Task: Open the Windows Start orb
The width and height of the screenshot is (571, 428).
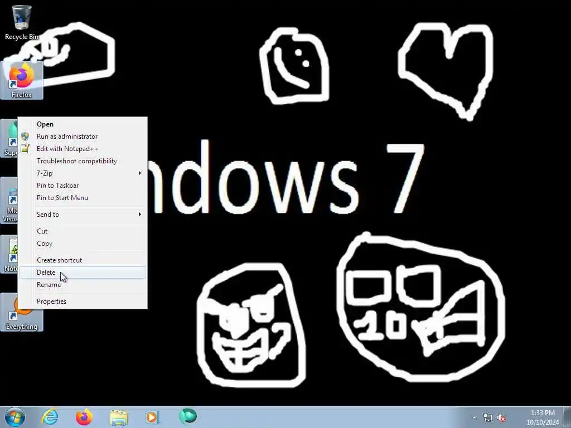Action: click(15, 417)
